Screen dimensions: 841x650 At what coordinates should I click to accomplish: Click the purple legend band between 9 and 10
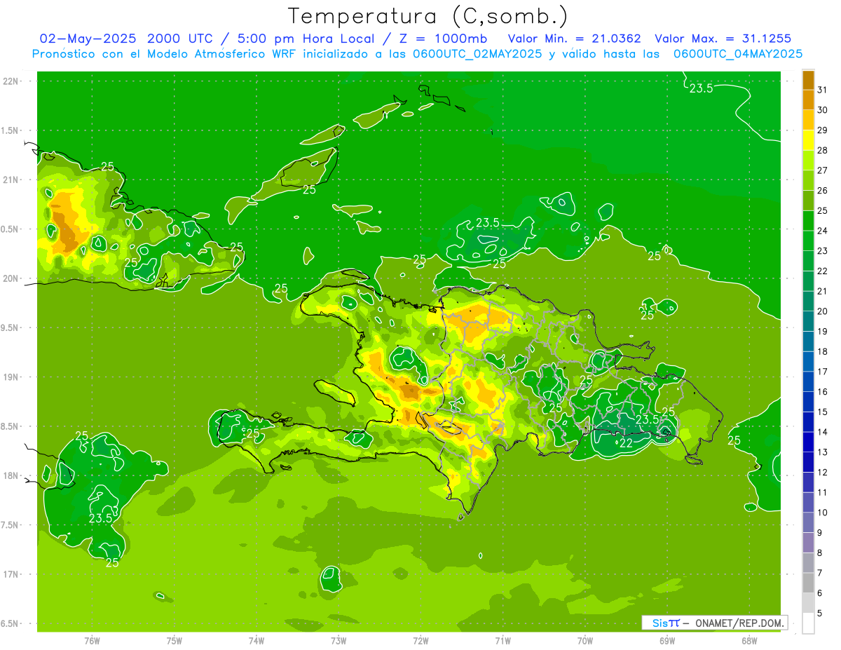point(808,522)
